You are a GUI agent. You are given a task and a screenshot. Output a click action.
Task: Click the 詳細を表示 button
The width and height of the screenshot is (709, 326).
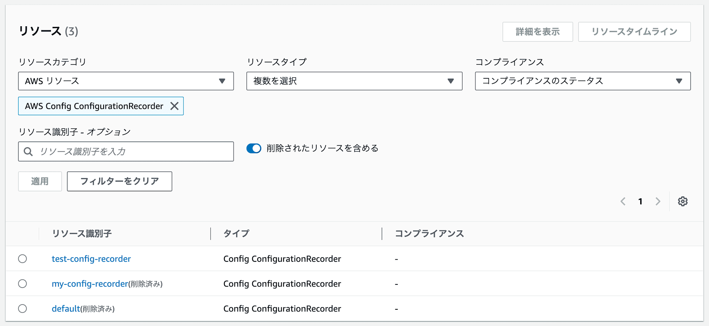point(537,32)
